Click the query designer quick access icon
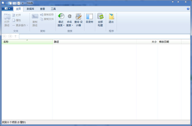Viewport: 192px width, 126px height. (19, 3)
